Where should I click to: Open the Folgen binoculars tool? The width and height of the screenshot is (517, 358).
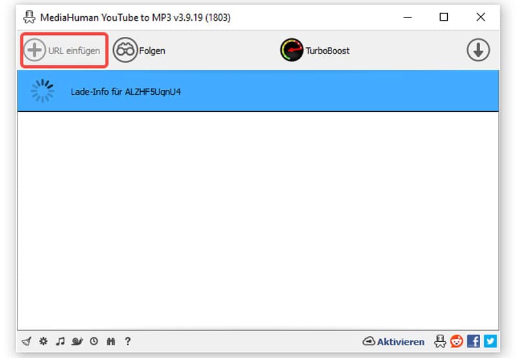(139, 50)
